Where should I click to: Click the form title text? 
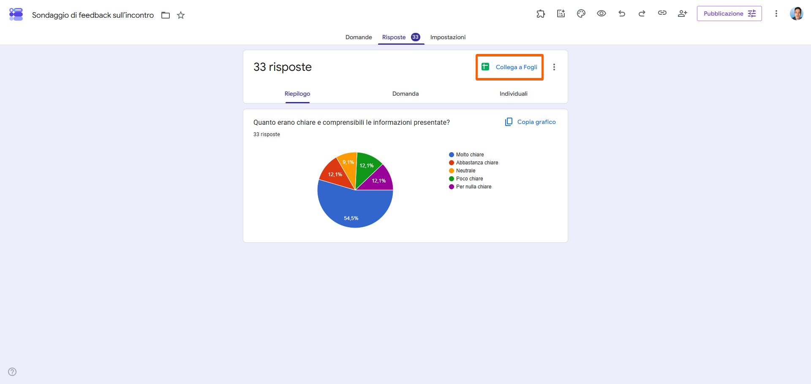point(93,15)
